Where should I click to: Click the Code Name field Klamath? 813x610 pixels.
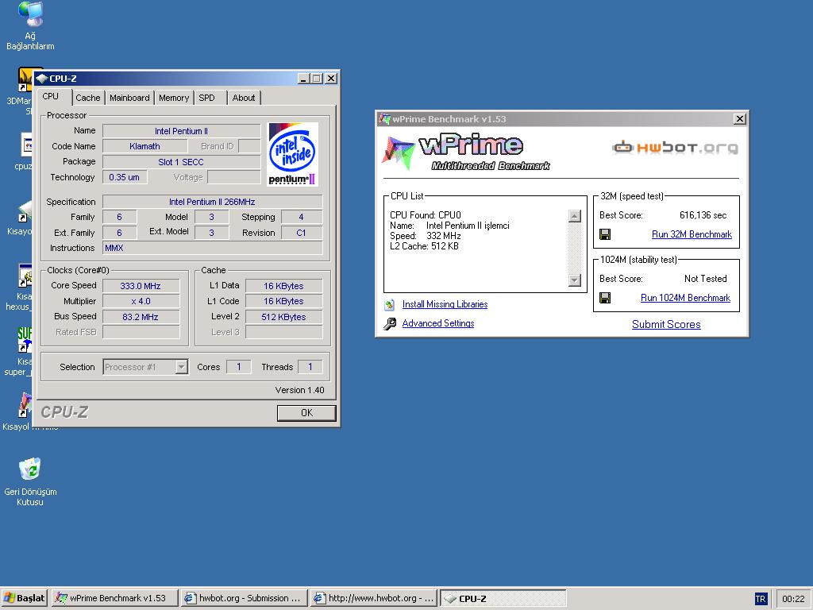click(x=144, y=146)
